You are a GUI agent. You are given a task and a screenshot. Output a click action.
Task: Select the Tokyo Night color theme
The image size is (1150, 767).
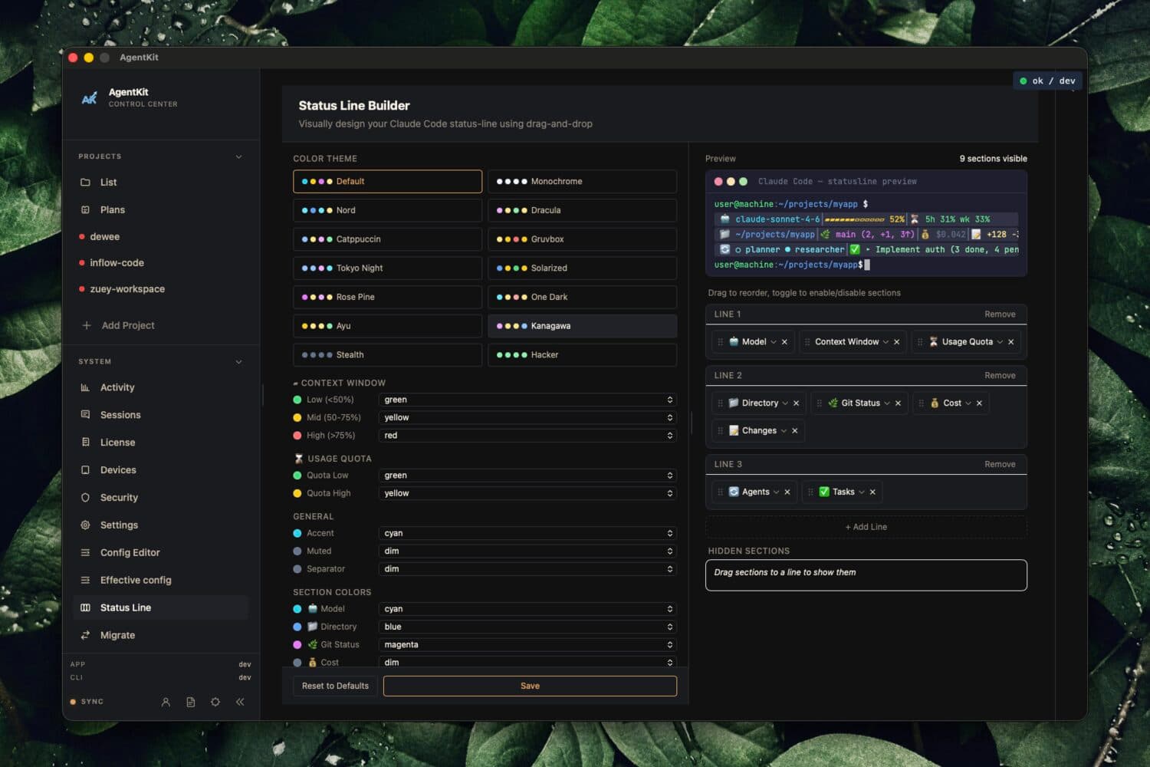click(387, 268)
